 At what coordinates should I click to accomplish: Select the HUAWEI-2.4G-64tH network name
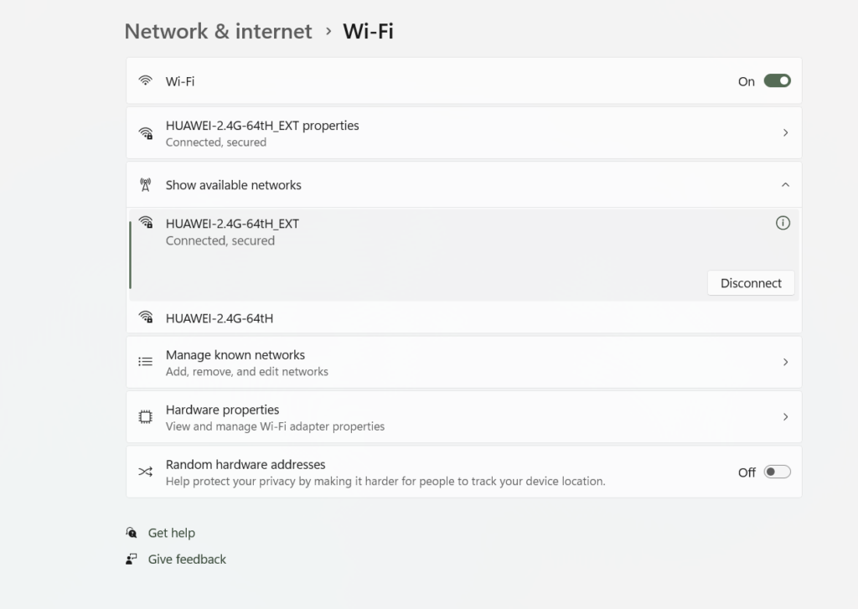[x=220, y=318]
